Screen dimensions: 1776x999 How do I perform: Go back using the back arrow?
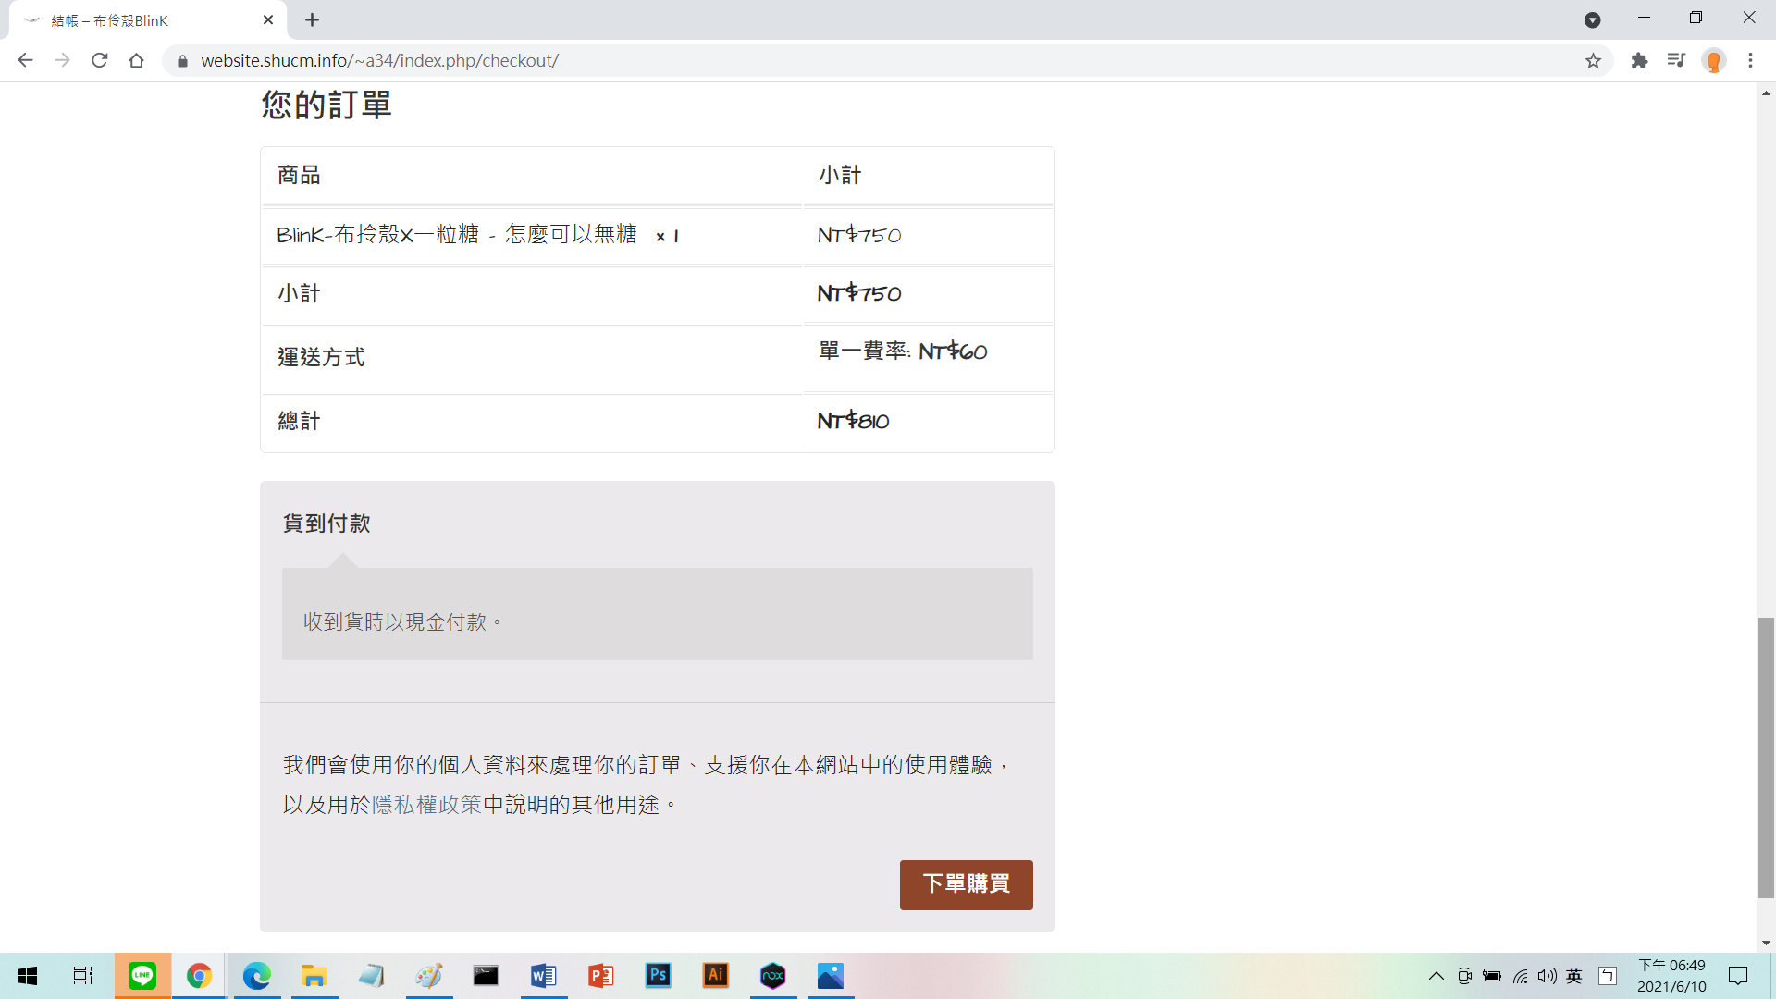(x=25, y=61)
